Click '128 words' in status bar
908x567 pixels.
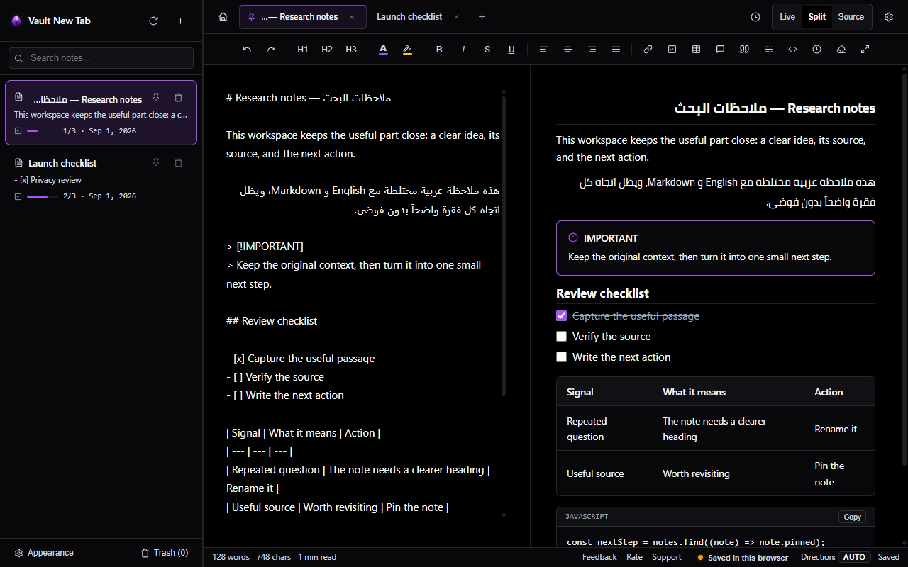pos(231,557)
